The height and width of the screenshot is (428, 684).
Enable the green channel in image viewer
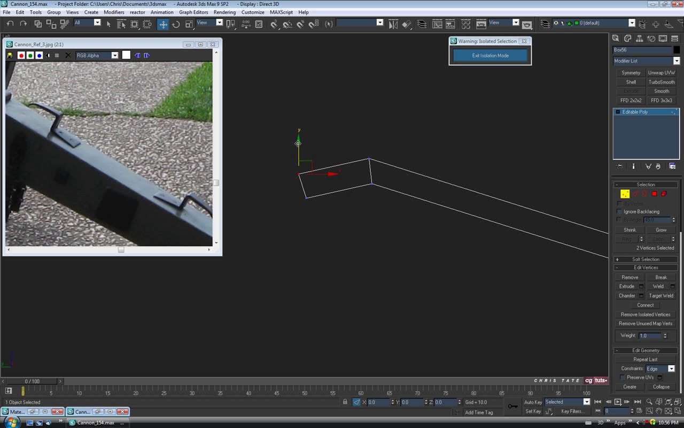pos(30,55)
